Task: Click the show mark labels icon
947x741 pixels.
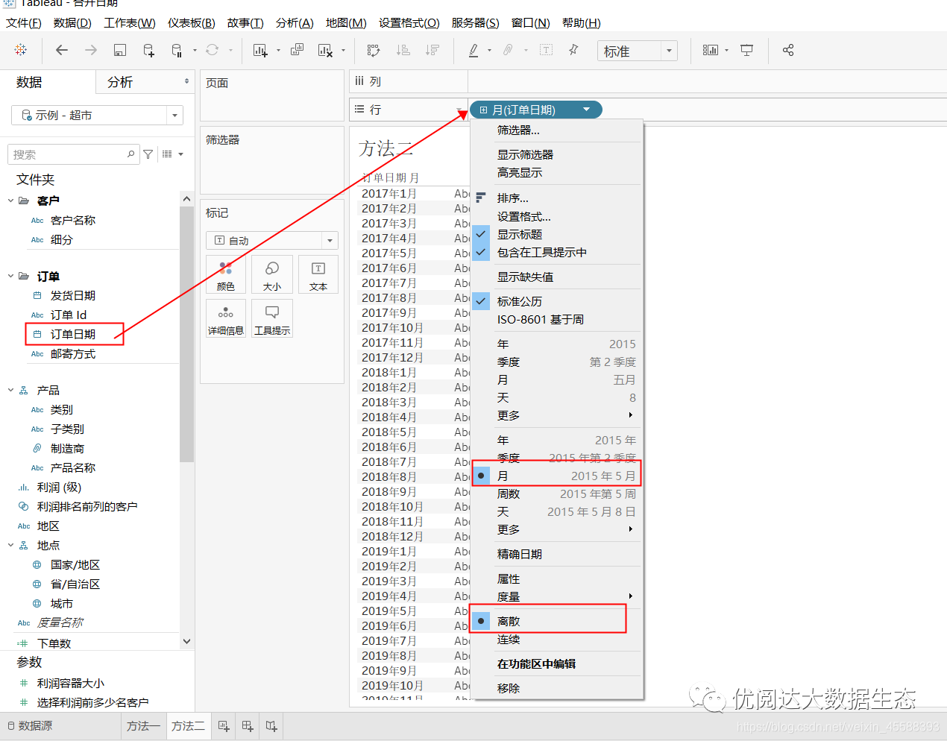Action: tap(546, 50)
